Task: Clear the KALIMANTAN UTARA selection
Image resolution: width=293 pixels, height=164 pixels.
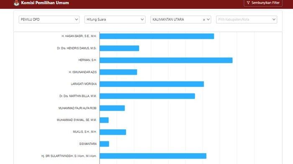Action: tap(204, 20)
